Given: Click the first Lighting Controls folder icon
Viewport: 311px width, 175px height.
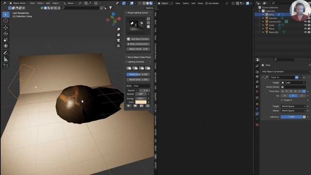Looking at the screenshot, I should (129, 68).
